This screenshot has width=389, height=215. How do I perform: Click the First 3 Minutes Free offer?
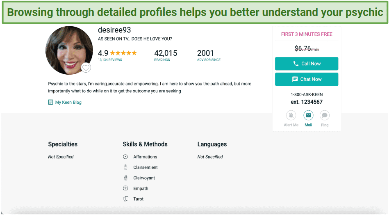(307, 34)
